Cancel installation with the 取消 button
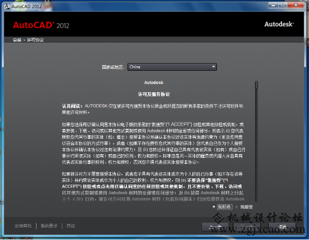The height and width of the screenshot is (240, 309). coord(282,227)
